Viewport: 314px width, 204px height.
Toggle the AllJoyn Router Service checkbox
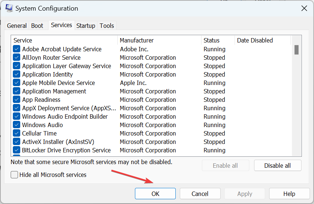tap(17, 58)
